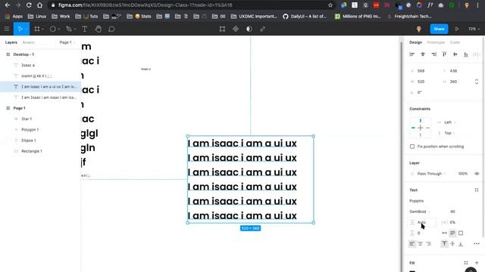Click the Use as Mask icon

[x=249, y=29]
